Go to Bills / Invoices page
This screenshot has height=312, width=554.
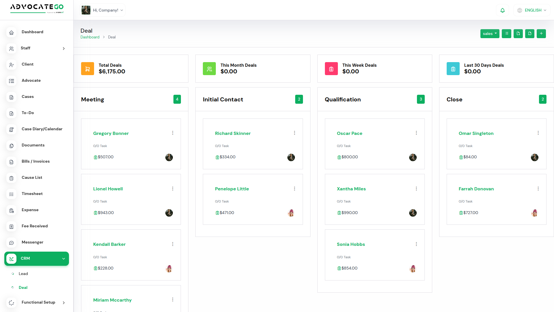pyautogui.click(x=35, y=161)
